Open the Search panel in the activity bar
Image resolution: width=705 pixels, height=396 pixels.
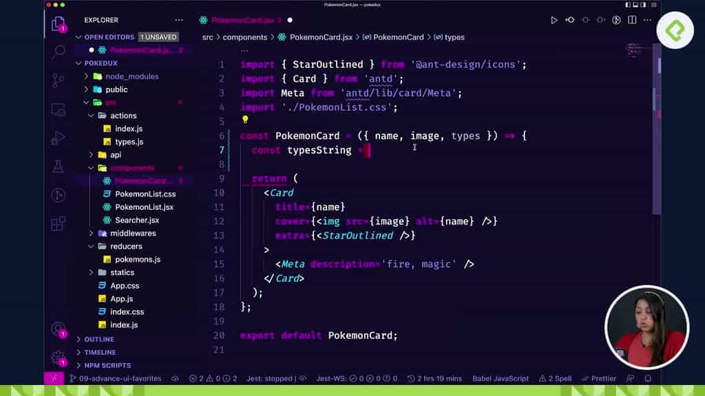click(58, 52)
